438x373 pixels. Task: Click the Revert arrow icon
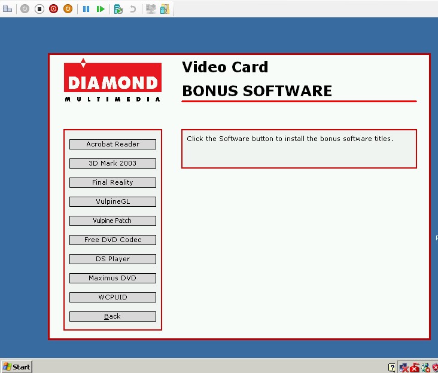133,9
